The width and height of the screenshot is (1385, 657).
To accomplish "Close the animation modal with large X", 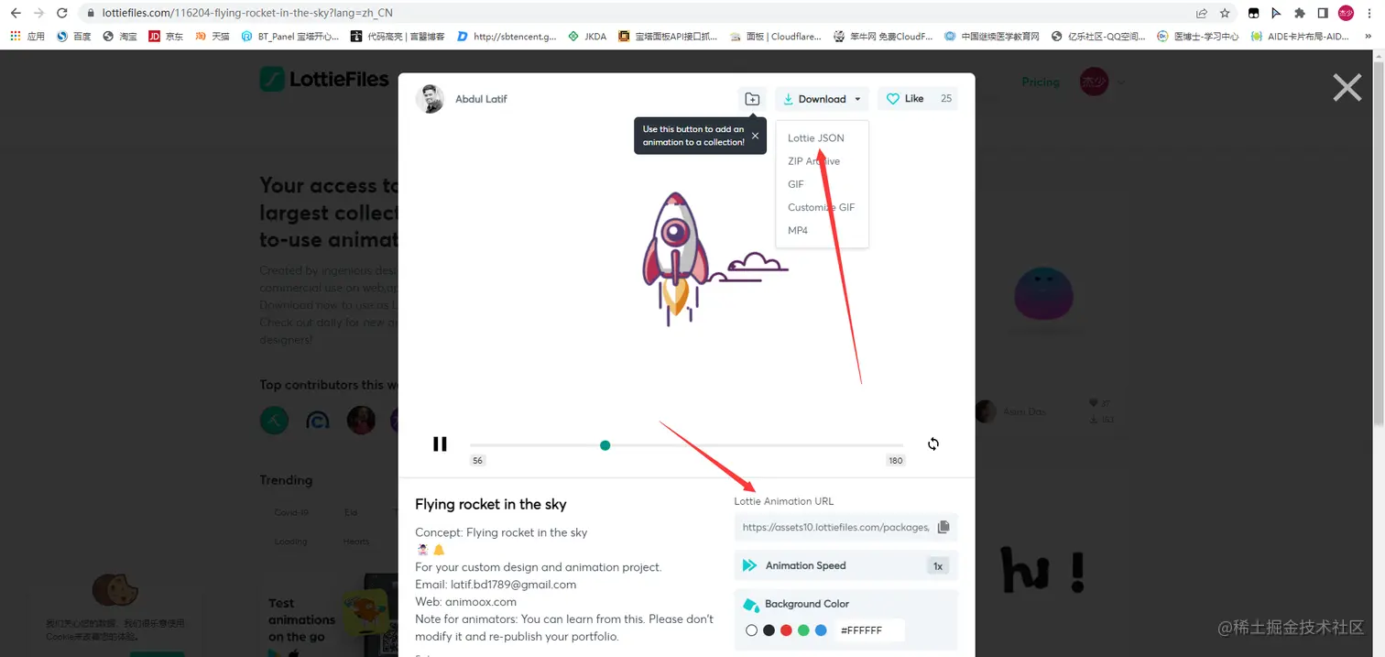I will [x=1347, y=87].
